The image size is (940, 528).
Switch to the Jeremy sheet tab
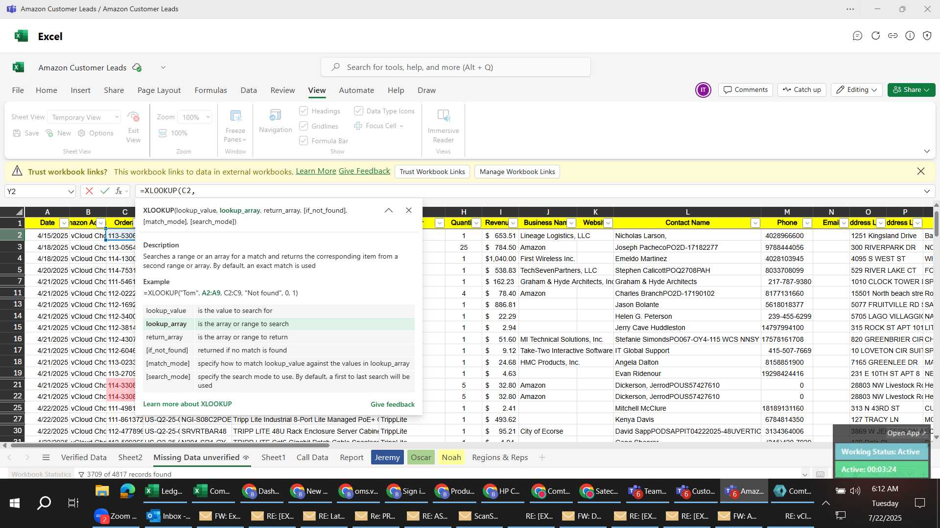[387, 458]
